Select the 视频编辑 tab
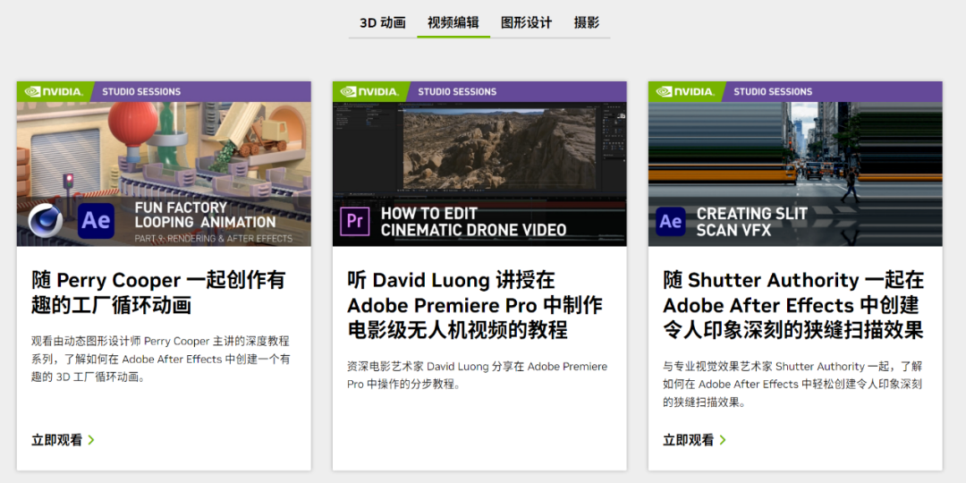Viewport: 966px width, 483px height. (453, 22)
